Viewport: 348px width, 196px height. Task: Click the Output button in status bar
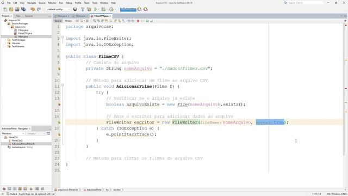click(x=11, y=194)
